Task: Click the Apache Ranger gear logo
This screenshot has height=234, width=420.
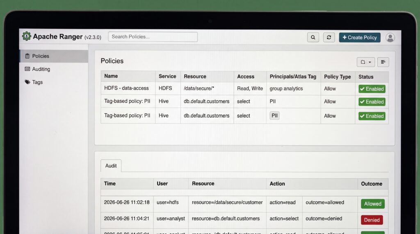Action: (27, 36)
